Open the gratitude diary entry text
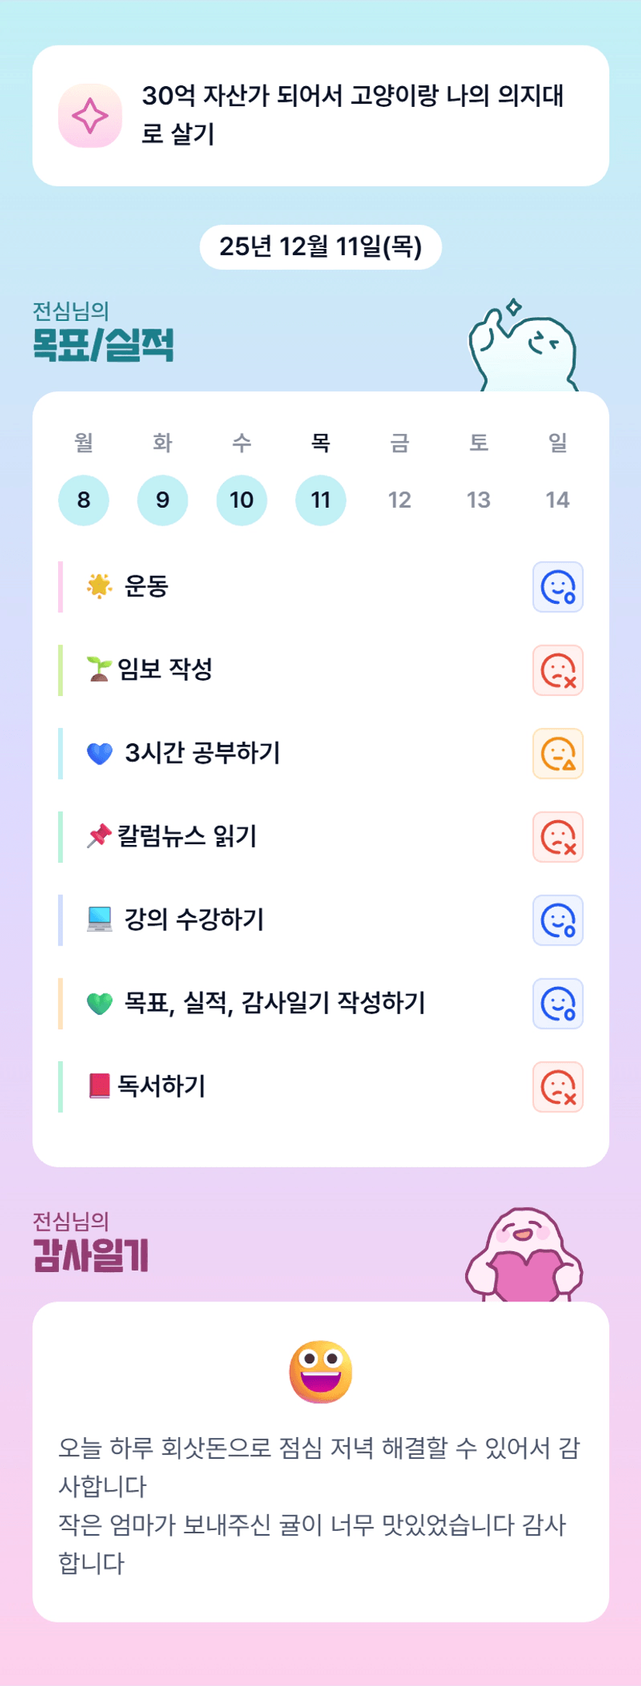This screenshot has height=1686, width=641. click(319, 1504)
